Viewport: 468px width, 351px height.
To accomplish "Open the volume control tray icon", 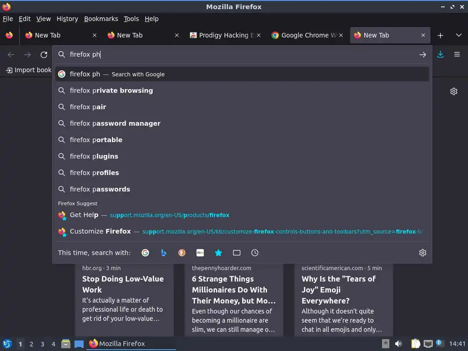I will [x=399, y=344].
